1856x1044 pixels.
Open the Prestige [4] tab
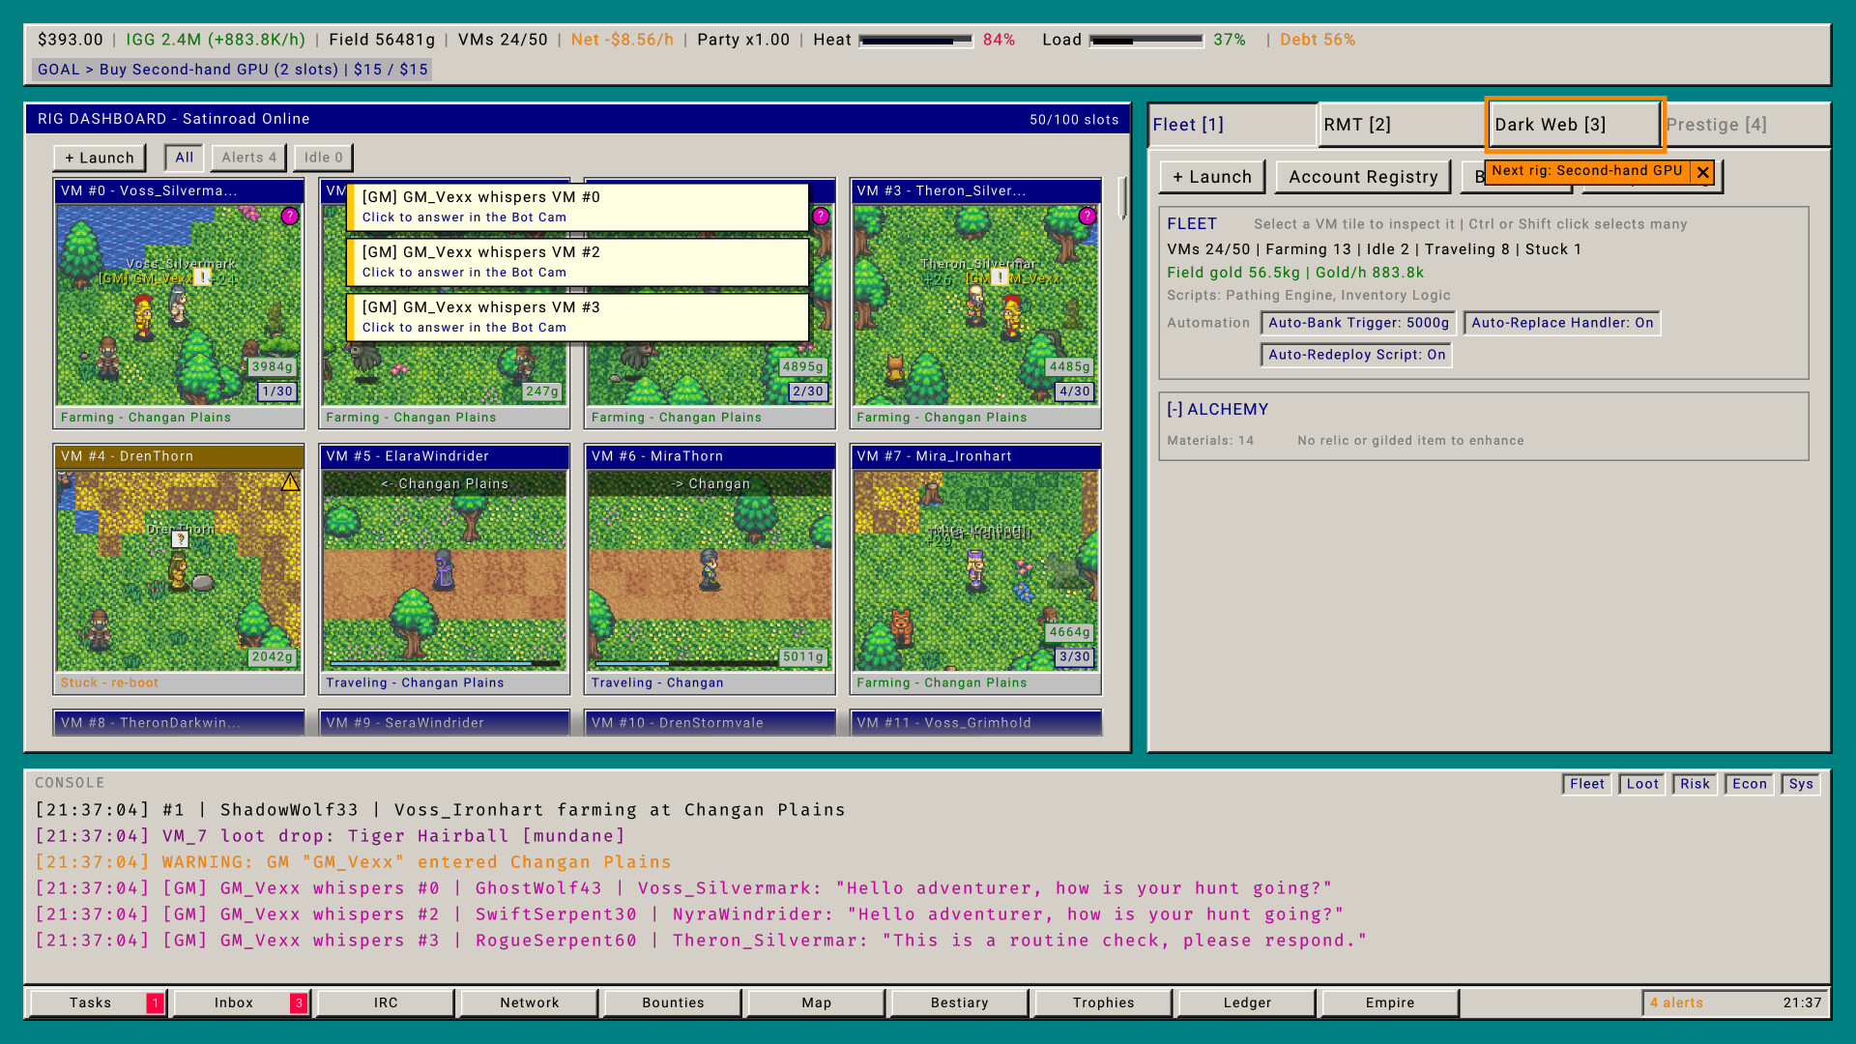tap(1746, 125)
